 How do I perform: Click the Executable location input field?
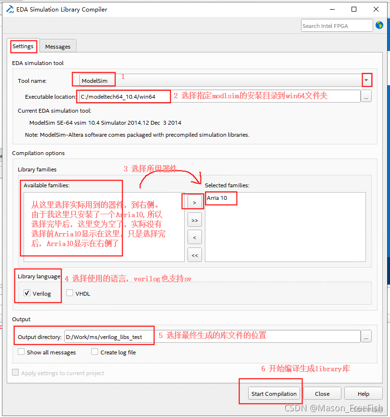(x=219, y=96)
